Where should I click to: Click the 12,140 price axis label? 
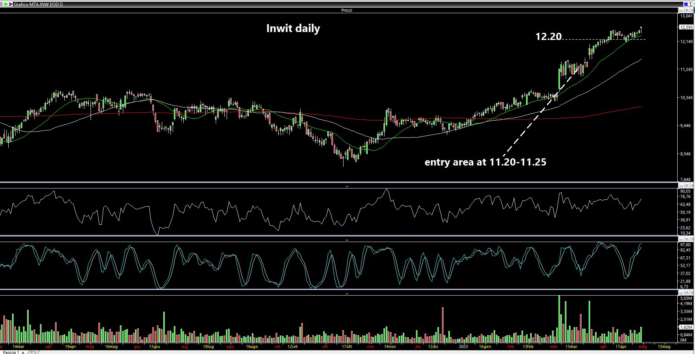686,41
